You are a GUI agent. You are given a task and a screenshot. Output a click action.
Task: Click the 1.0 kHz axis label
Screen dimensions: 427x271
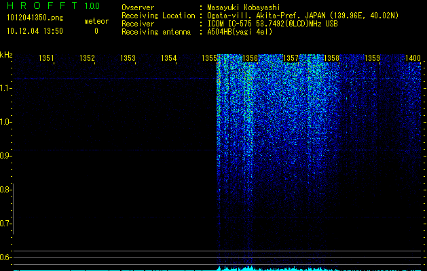(x=5, y=122)
